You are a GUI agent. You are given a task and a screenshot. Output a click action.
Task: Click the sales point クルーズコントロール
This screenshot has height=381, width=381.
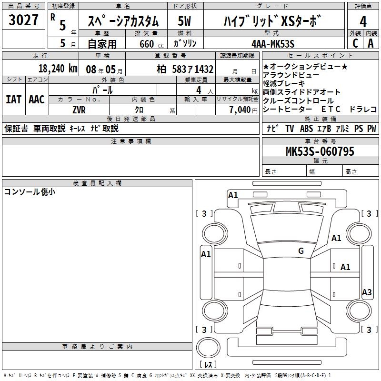coord(298,100)
